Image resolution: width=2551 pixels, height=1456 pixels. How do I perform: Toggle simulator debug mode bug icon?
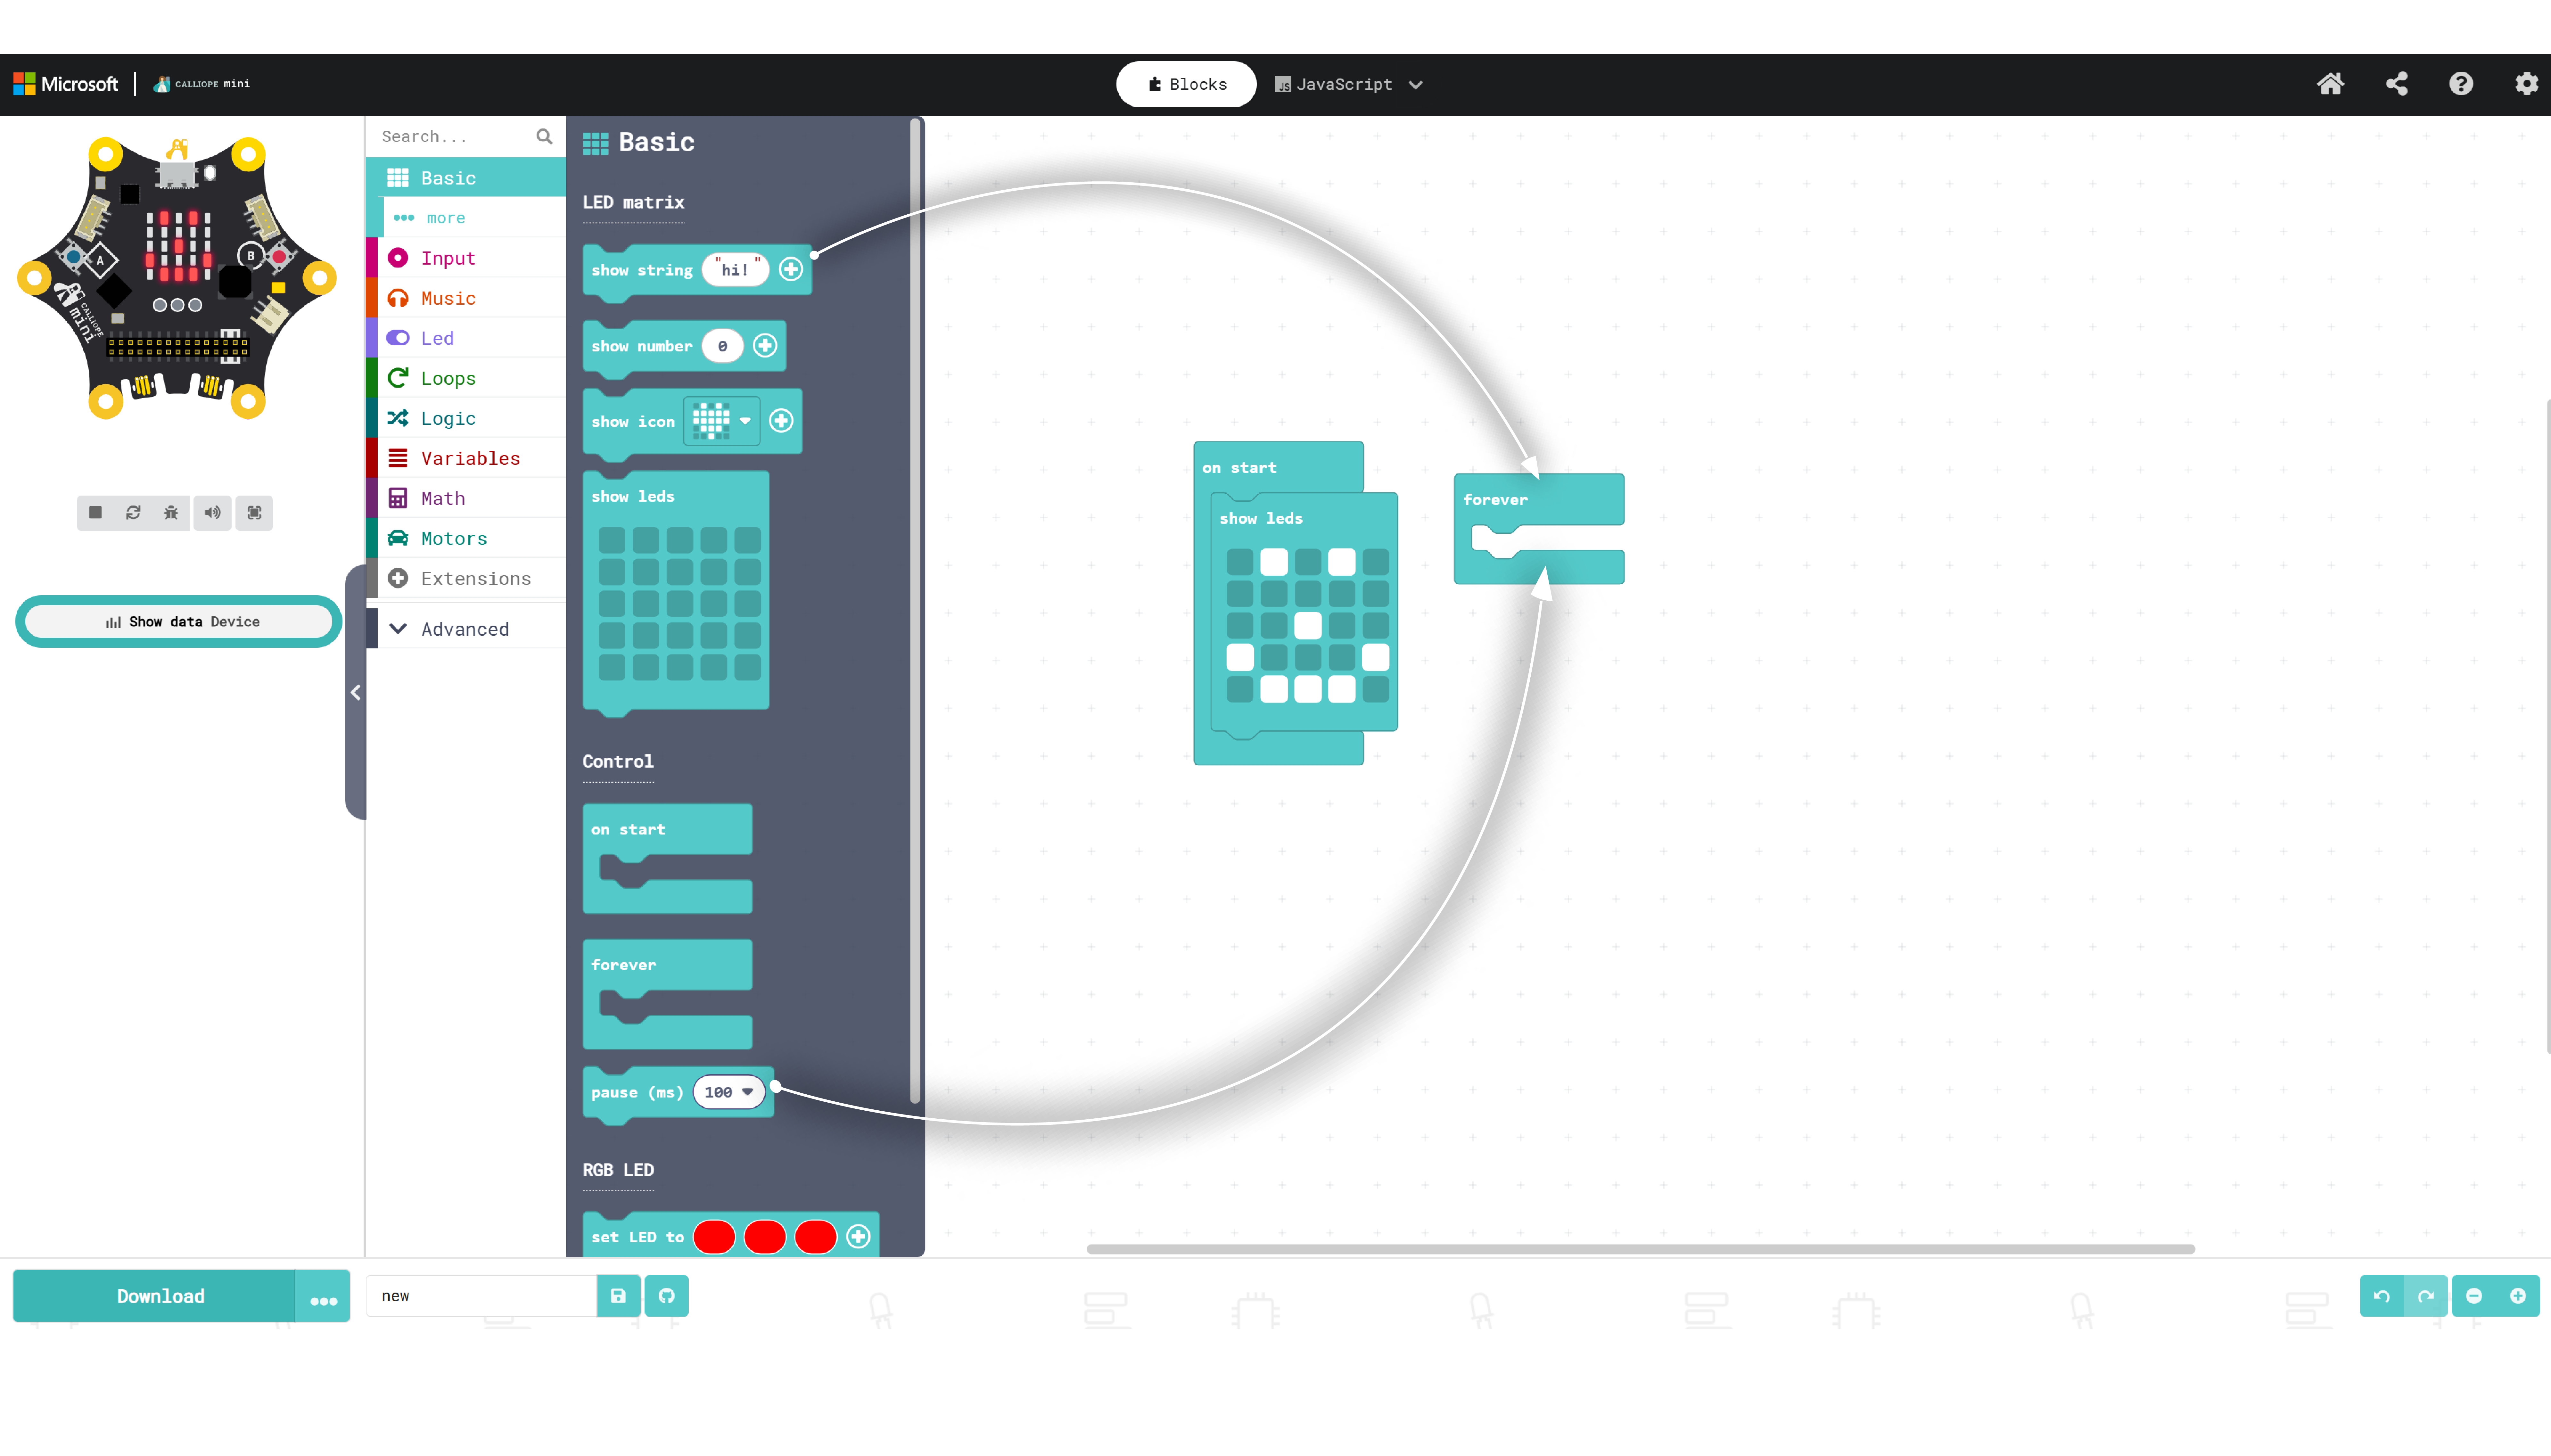171,513
